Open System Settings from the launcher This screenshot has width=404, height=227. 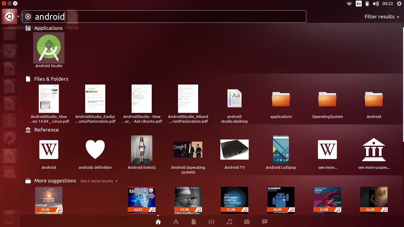point(9,138)
